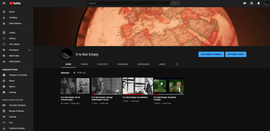Click the It Is Not Empty channel name

tap(87, 55)
